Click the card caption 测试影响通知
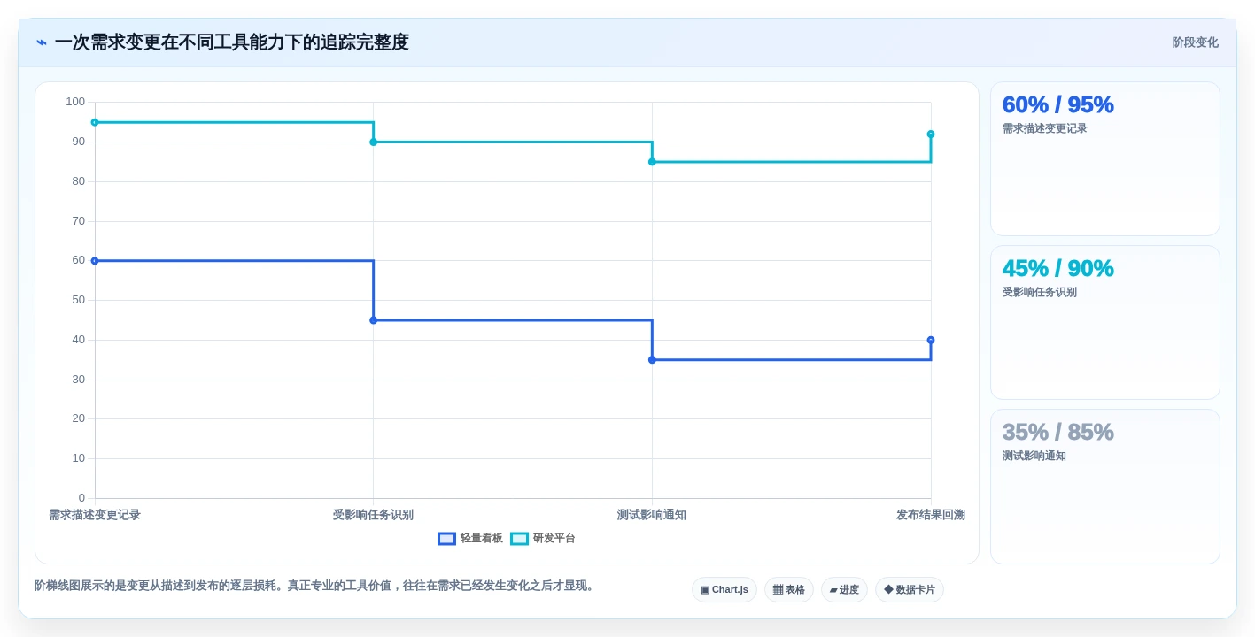This screenshot has height=637, width=1255. point(1034,456)
